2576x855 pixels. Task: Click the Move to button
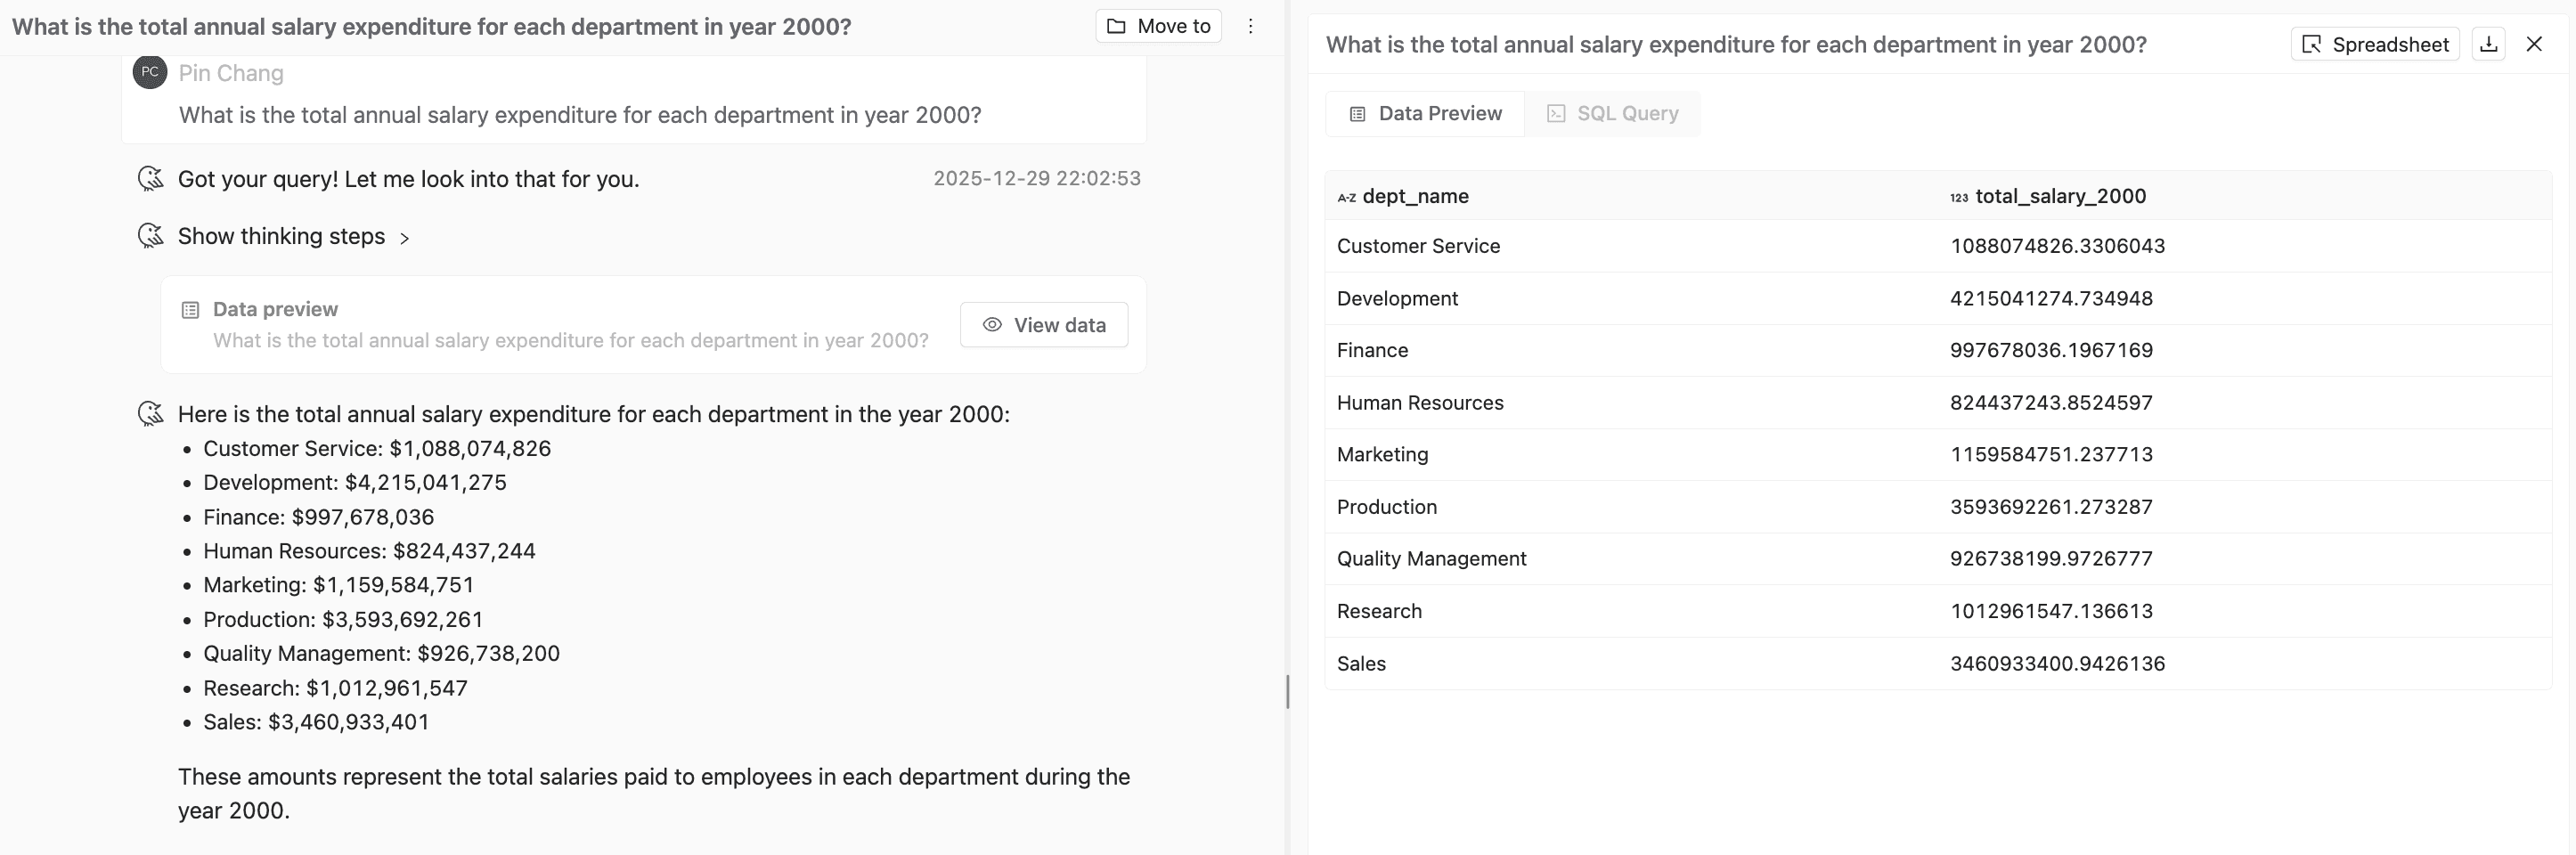coord(1158,26)
